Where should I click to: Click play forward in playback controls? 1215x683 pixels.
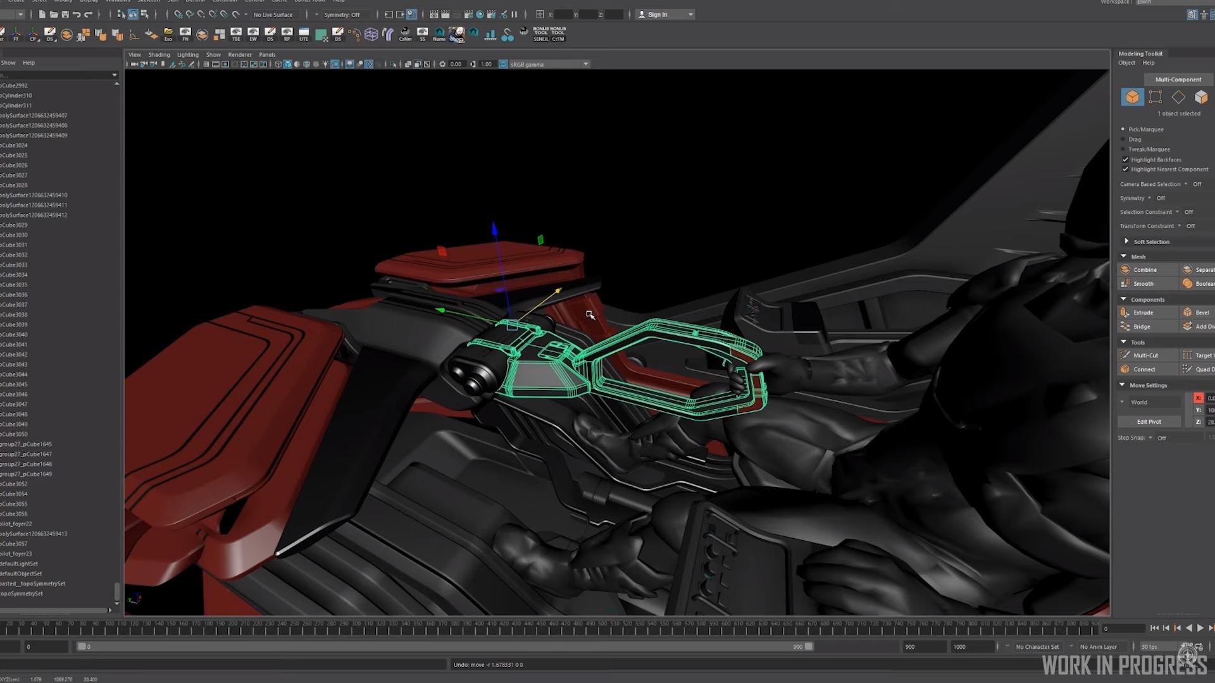pyautogui.click(x=1200, y=628)
